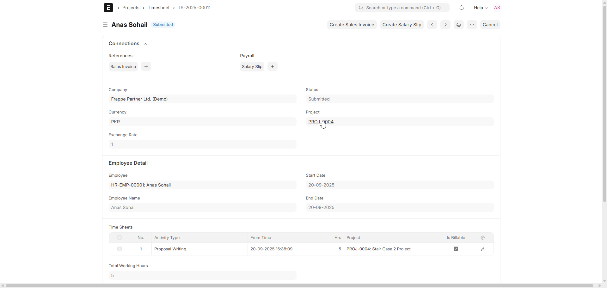This screenshot has width=607, height=288.
Task: Check the Proposal Writing row checkbox
Action: tap(120, 249)
